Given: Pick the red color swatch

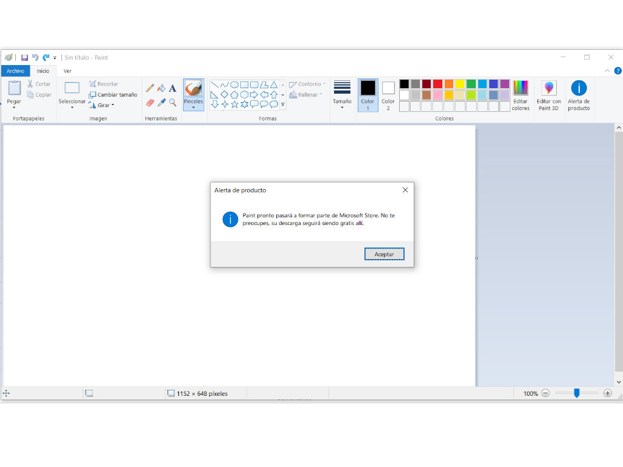Looking at the screenshot, I should [x=437, y=84].
